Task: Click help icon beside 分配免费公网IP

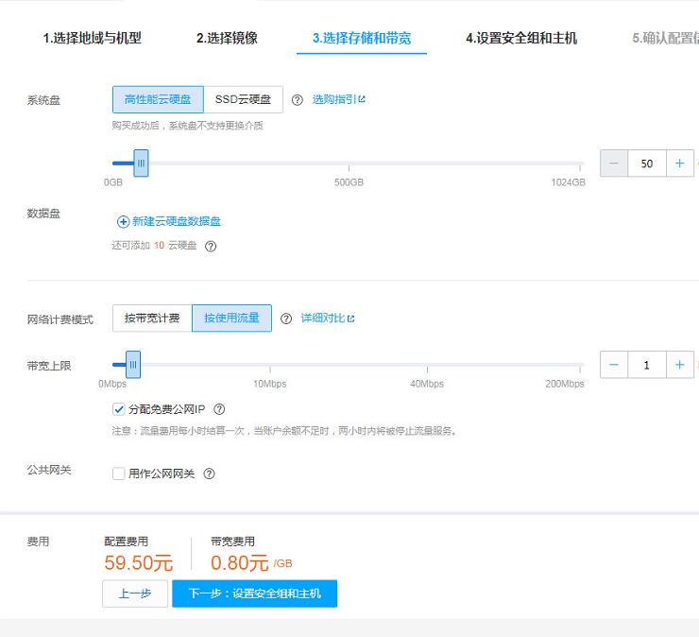Action: tap(219, 409)
